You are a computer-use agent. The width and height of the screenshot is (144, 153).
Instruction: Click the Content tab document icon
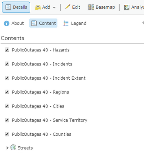point(34,23)
